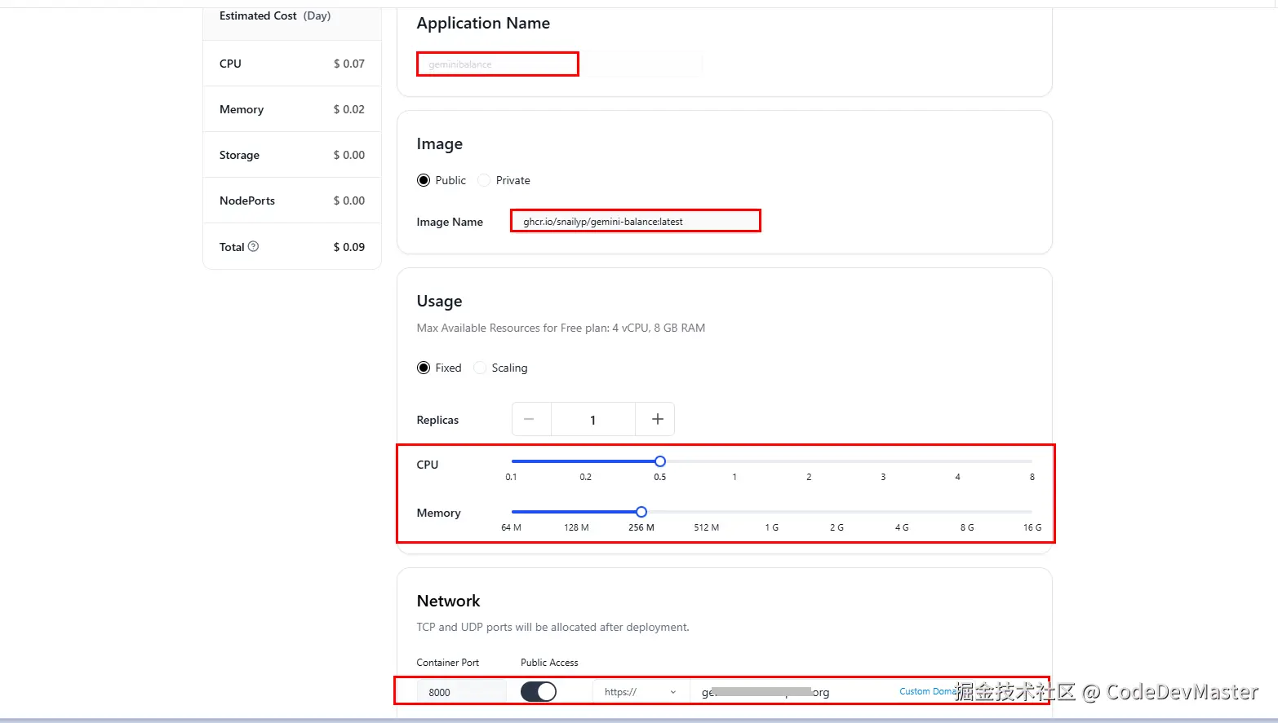Click the 64 M memory tick label
The image size is (1278, 723).
[x=511, y=527]
